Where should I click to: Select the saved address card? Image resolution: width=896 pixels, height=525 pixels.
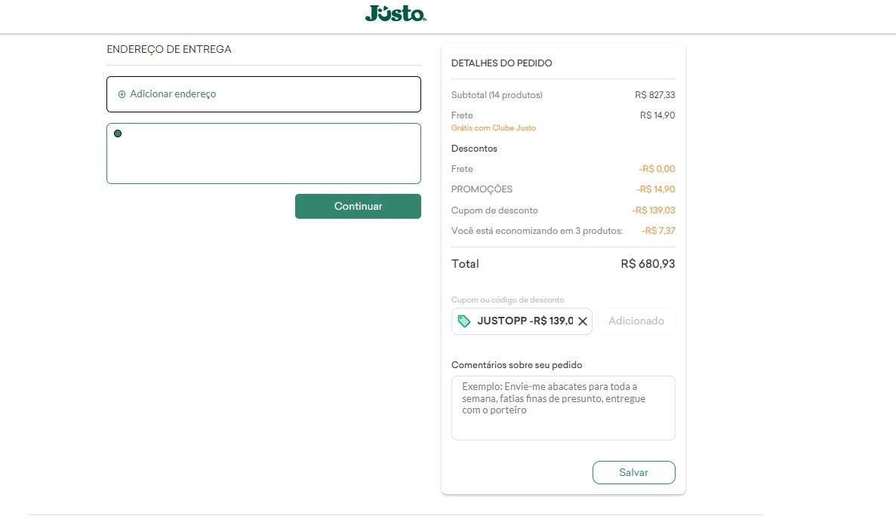coord(263,154)
